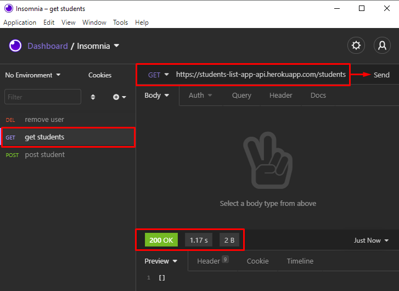The height and width of the screenshot is (291, 399).
Task: Expand the Body type dropdown
Action: click(157, 96)
